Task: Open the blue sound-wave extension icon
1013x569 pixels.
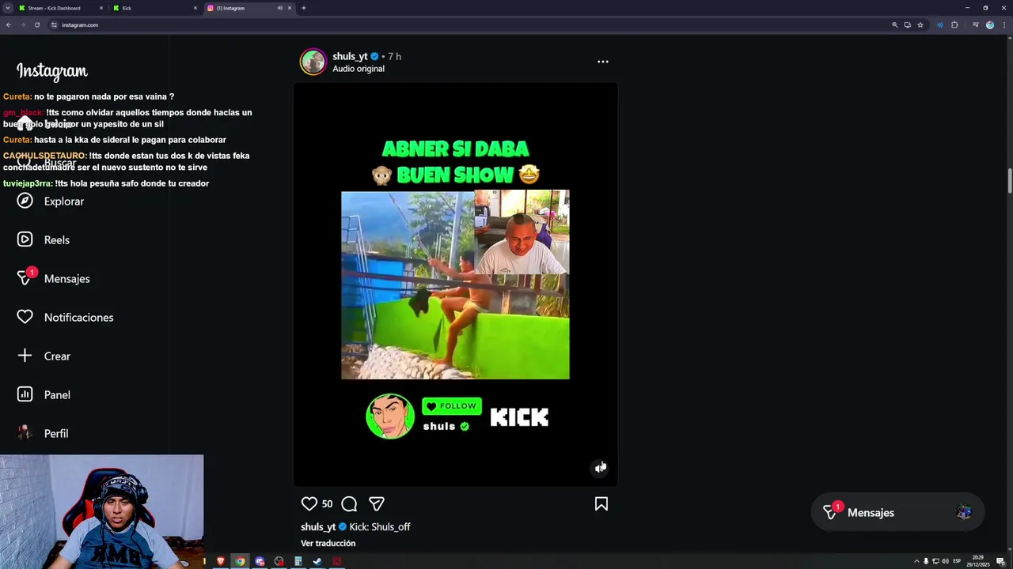Action: pos(940,24)
